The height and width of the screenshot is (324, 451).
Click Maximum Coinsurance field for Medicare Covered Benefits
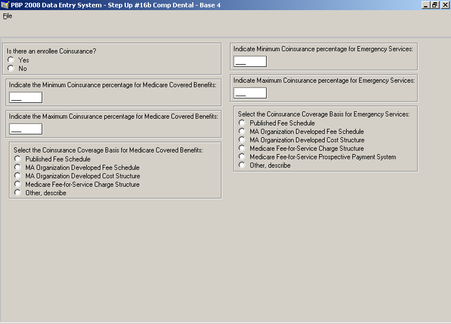coord(25,129)
